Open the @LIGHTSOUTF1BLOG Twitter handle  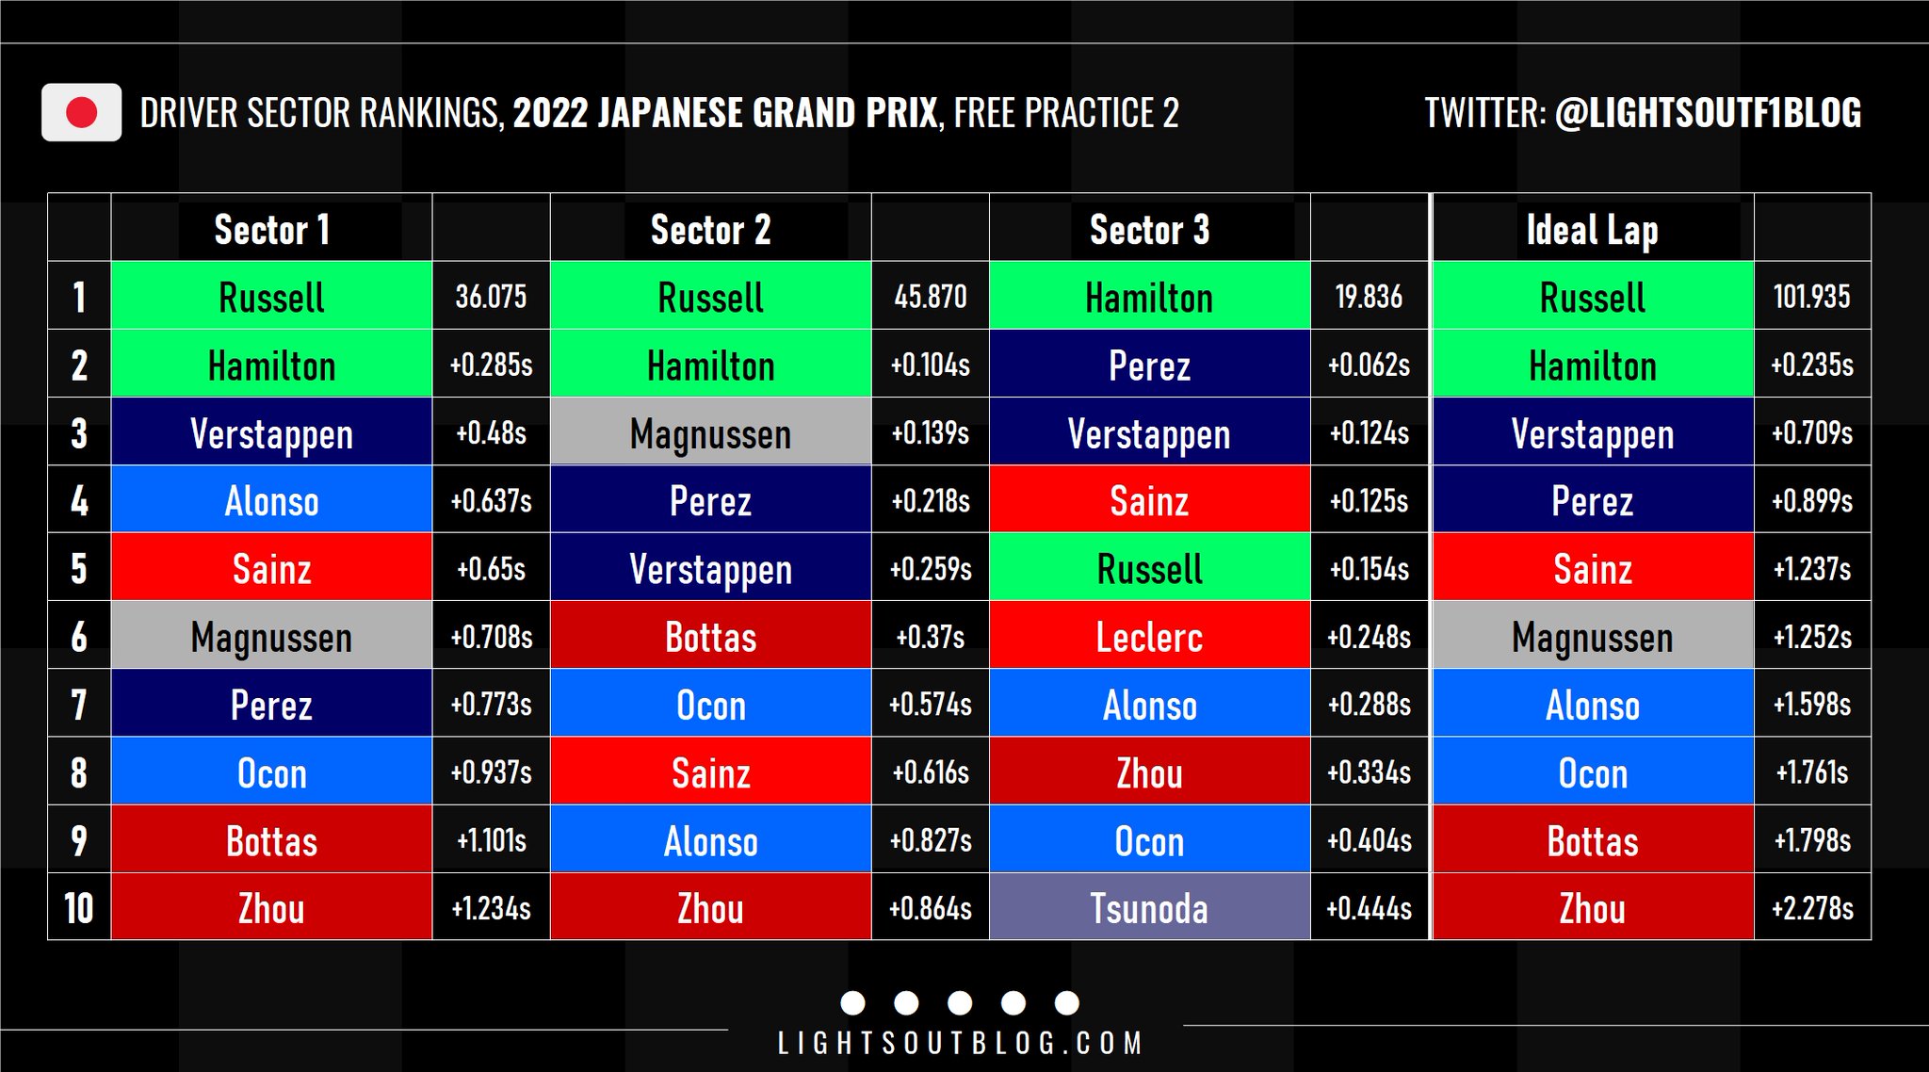pyautogui.click(x=1708, y=113)
